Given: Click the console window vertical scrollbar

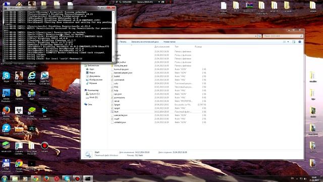Looking at the screenshot, I should click(113, 36).
